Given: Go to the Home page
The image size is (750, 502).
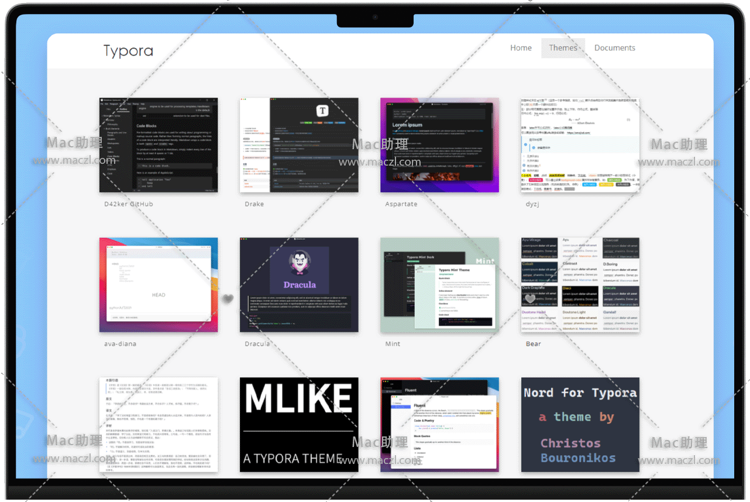Looking at the screenshot, I should click(x=521, y=48).
